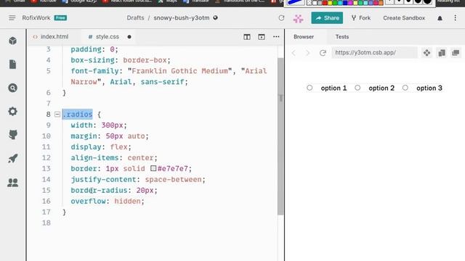Screen dimensions: 465x261
Task: Click the option 3 label text
Action: click(429, 88)
